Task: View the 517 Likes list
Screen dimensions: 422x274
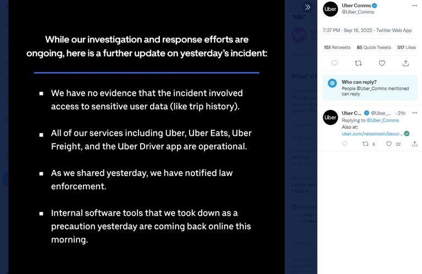Action: tap(406, 47)
